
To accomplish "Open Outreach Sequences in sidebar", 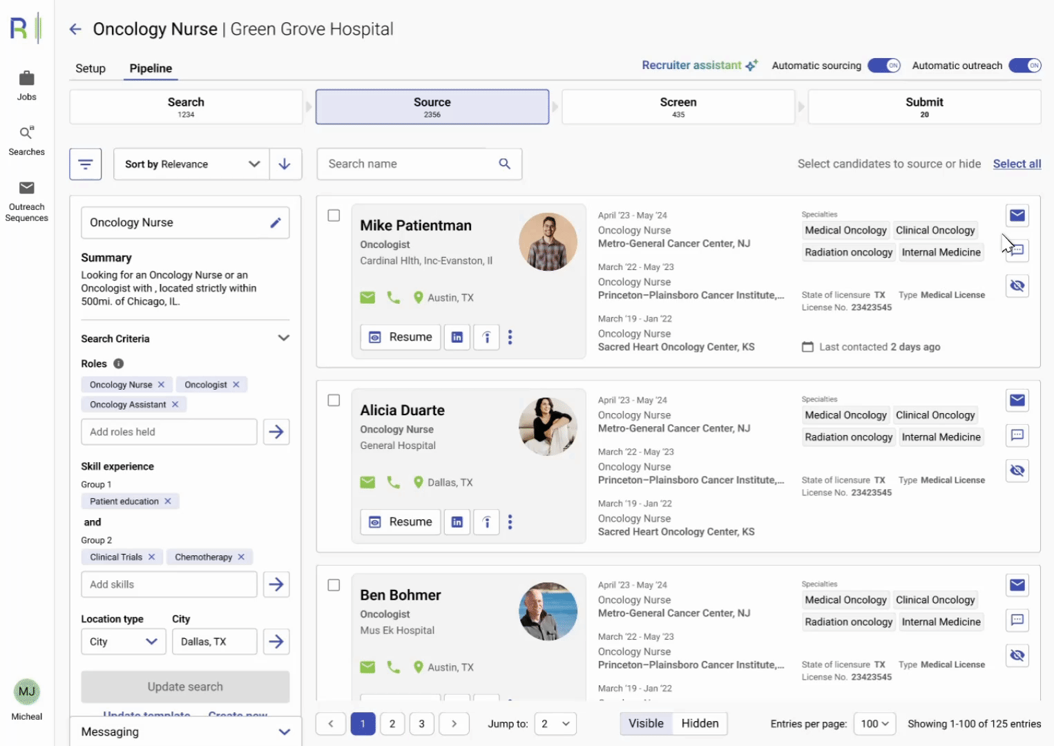I will pos(27,202).
